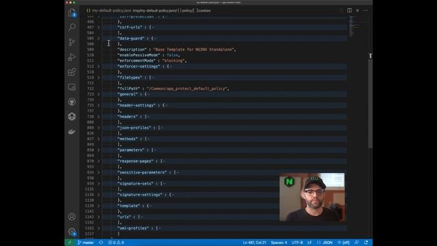Click the "fullPath" key text

(x=128, y=89)
